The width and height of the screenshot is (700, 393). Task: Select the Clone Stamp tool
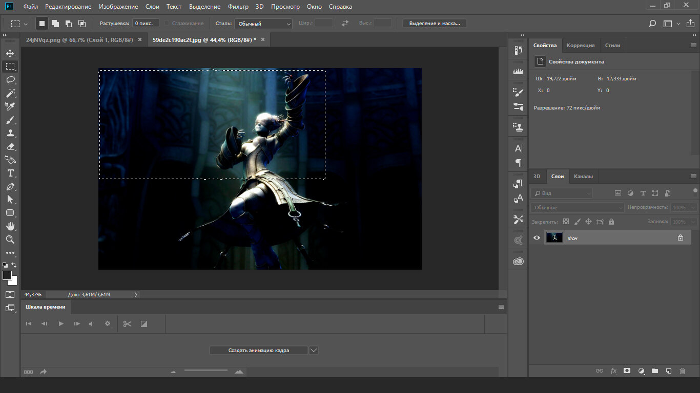click(x=10, y=134)
